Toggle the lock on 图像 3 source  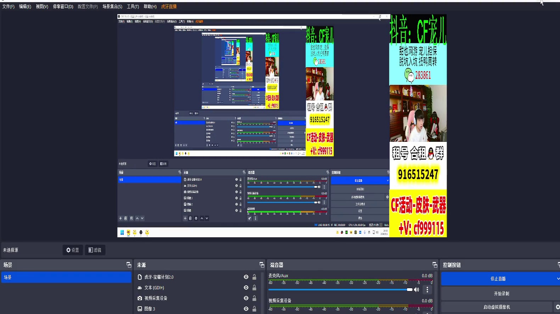pyautogui.click(x=254, y=309)
